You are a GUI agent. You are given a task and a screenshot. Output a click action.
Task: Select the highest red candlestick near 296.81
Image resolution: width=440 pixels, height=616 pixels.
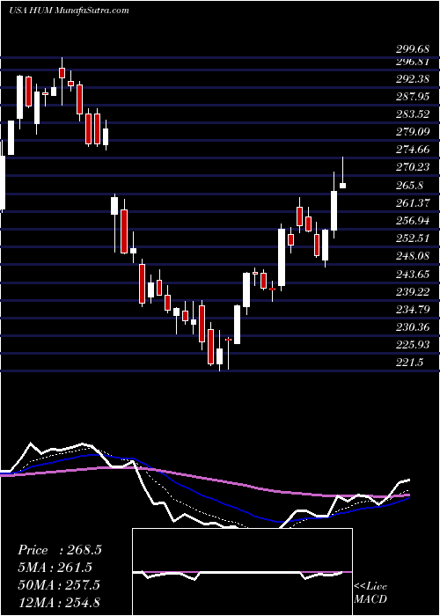pyautogui.click(x=62, y=73)
